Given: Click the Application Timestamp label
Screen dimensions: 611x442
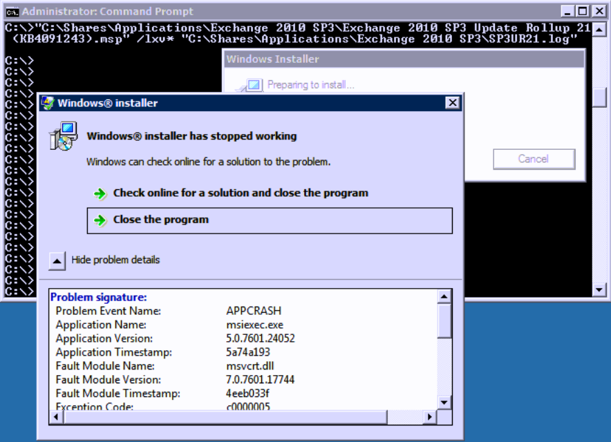Looking at the screenshot, I should (114, 352).
